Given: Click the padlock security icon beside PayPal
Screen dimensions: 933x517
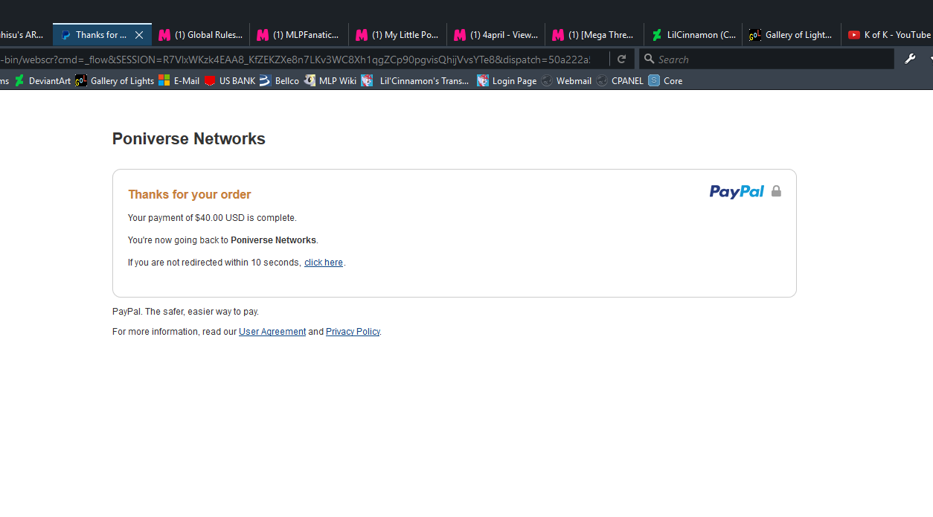Looking at the screenshot, I should (776, 191).
